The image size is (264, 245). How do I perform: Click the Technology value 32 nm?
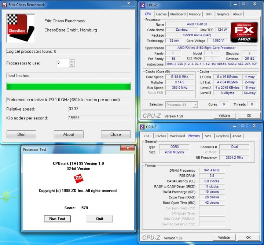[174, 41]
